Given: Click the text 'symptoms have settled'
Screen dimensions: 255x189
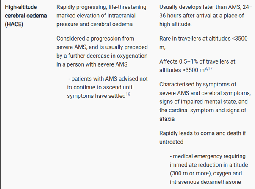Looking at the screenshot, I should click(96, 96).
